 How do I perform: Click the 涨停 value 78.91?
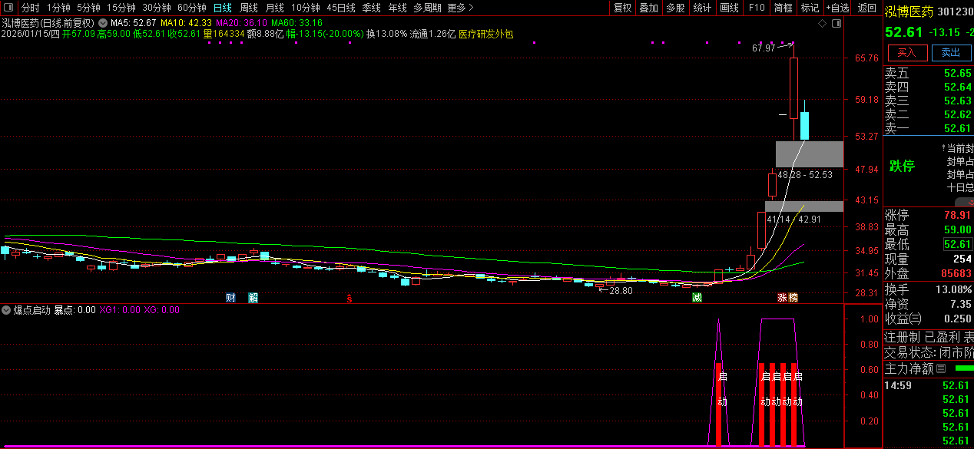957,215
